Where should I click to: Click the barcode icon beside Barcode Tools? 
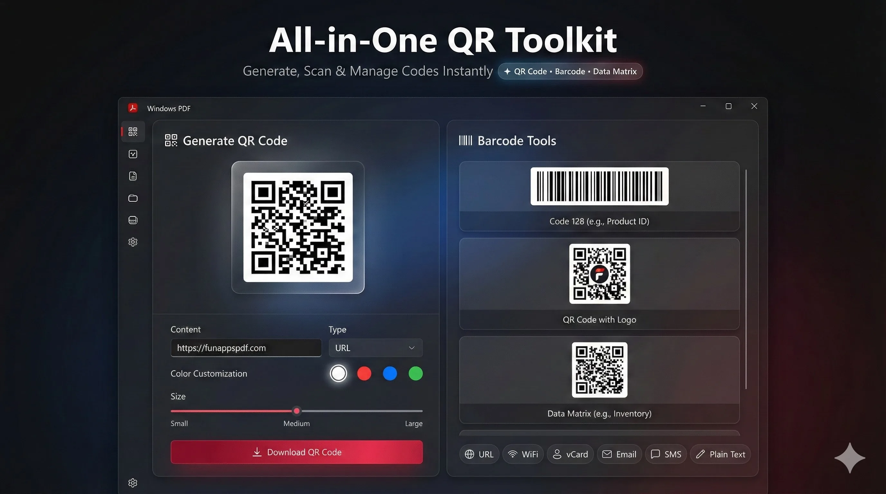tap(465, 141)
